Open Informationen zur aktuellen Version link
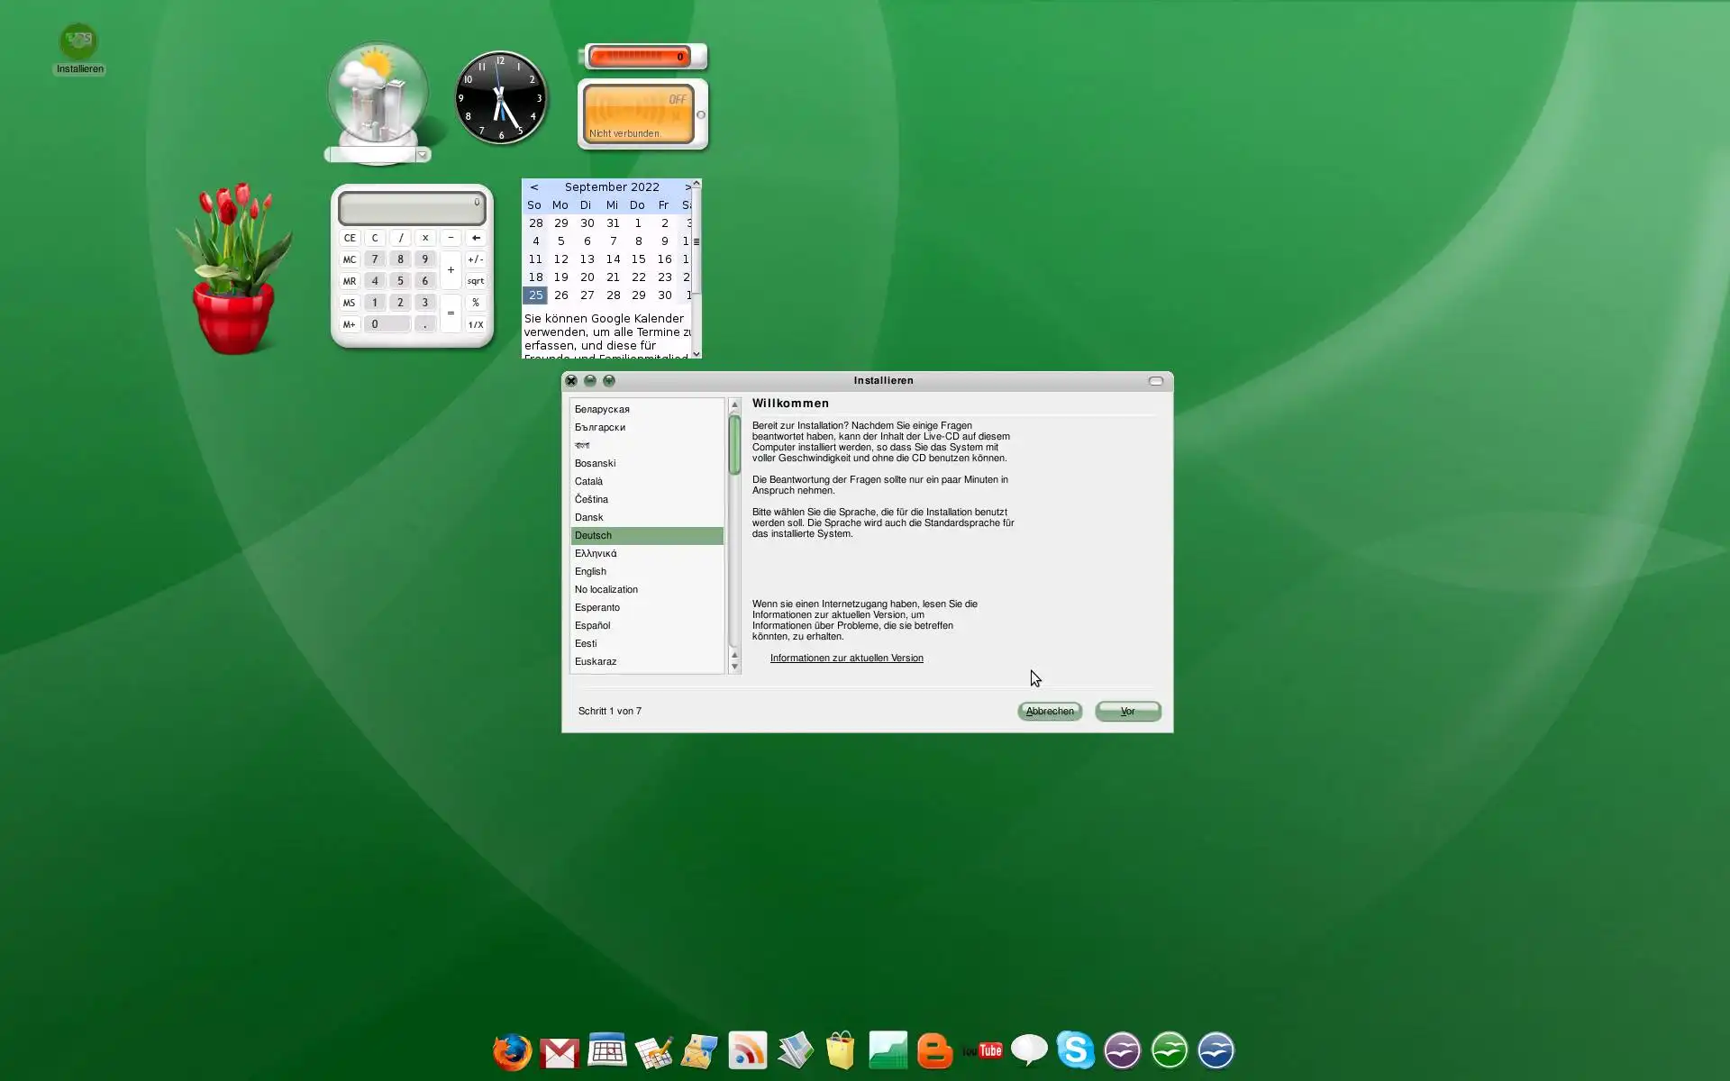 (846, 658)
